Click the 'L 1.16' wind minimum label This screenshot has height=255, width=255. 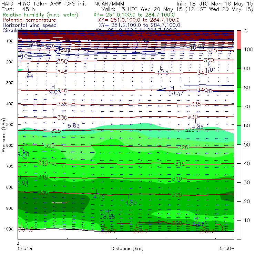coord(163,71)
